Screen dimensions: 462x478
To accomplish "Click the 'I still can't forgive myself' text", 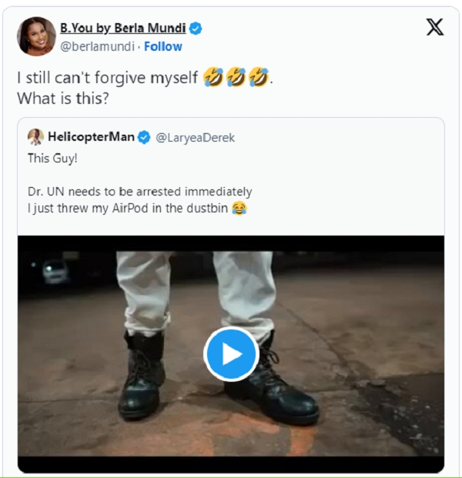I will (x=108, y=79).
